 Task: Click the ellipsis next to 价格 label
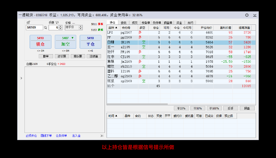coord(73,23)
